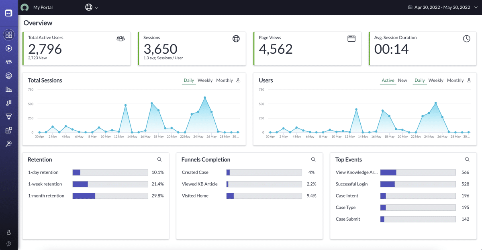Select the path analysis node icon in sidebar
The height and width of the screenshot is (250, 482).
(x=9, y=103)
